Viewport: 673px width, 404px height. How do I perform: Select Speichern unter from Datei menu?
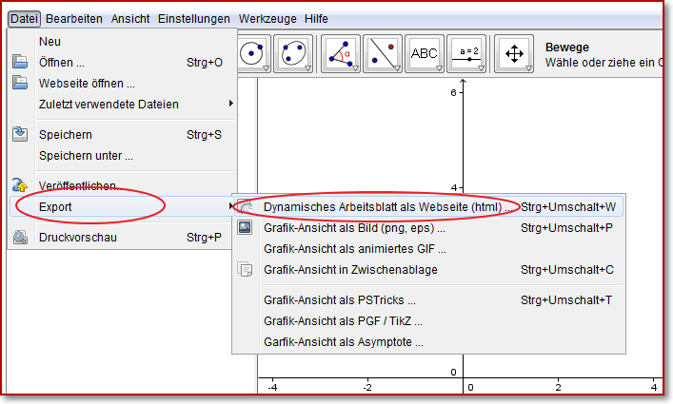click(86, 156)
